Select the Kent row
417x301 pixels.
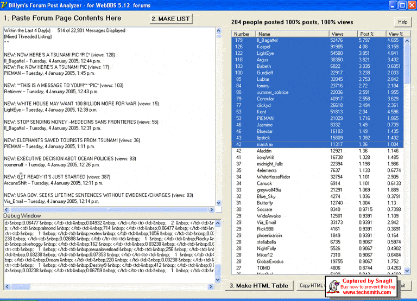318,112
